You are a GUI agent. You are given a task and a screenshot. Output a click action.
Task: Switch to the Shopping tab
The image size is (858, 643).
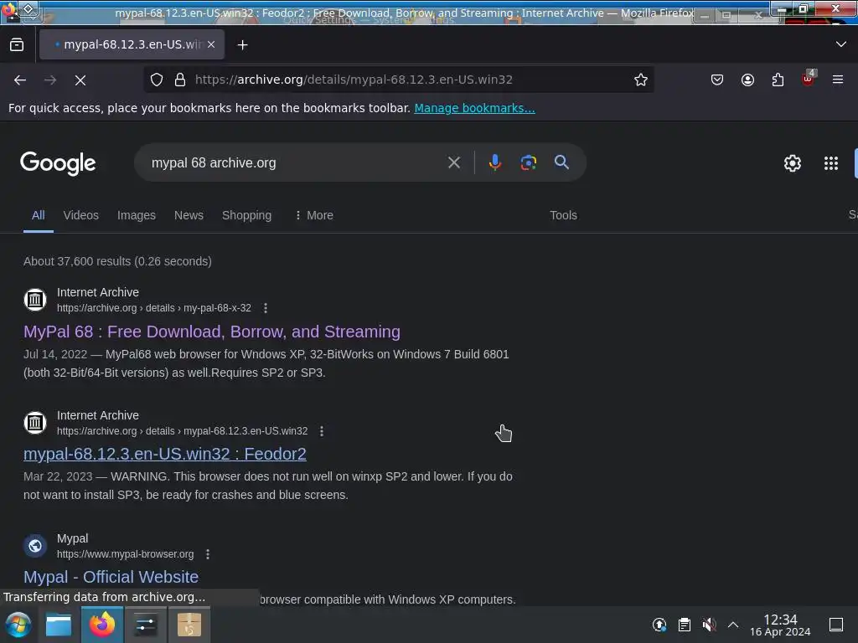point(247,215)
